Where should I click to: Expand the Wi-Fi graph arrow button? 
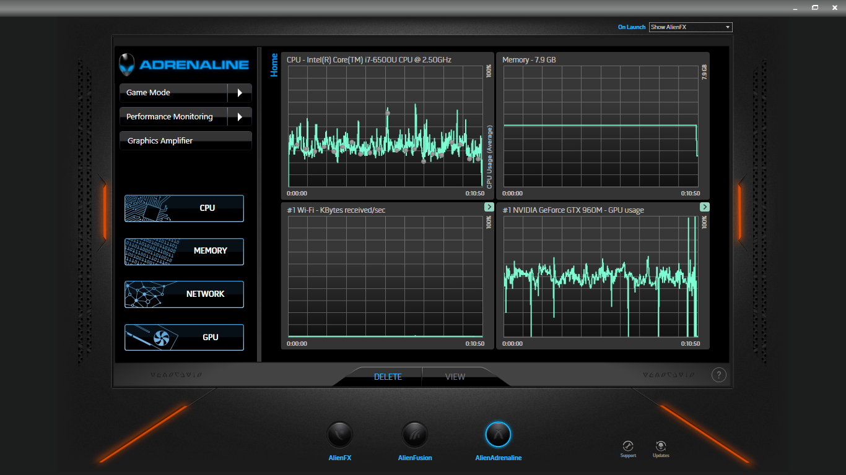489,207
